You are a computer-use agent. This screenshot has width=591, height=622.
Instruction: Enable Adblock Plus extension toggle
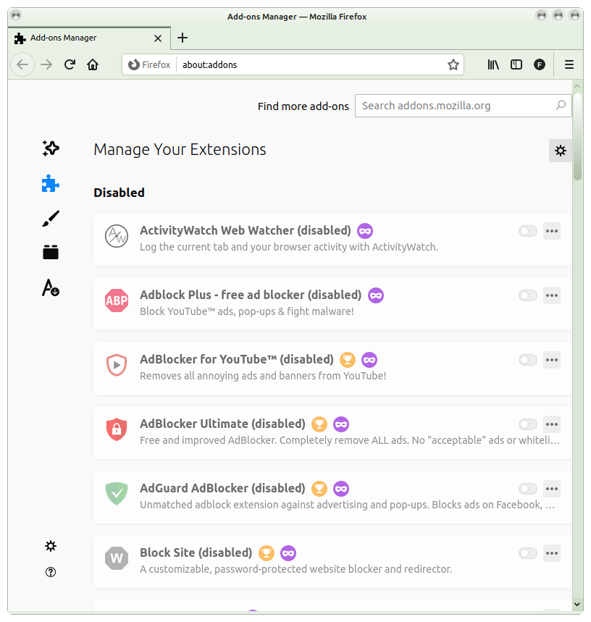point(528,295)
